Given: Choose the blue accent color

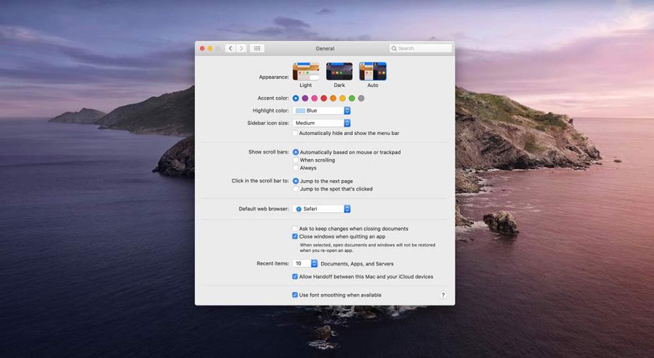Looking at the screenshot, I should click(x=296, y=98).
